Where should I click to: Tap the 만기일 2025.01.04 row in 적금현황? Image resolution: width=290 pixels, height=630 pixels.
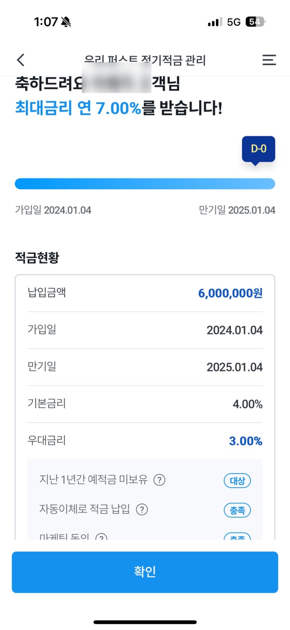point(145,367)
